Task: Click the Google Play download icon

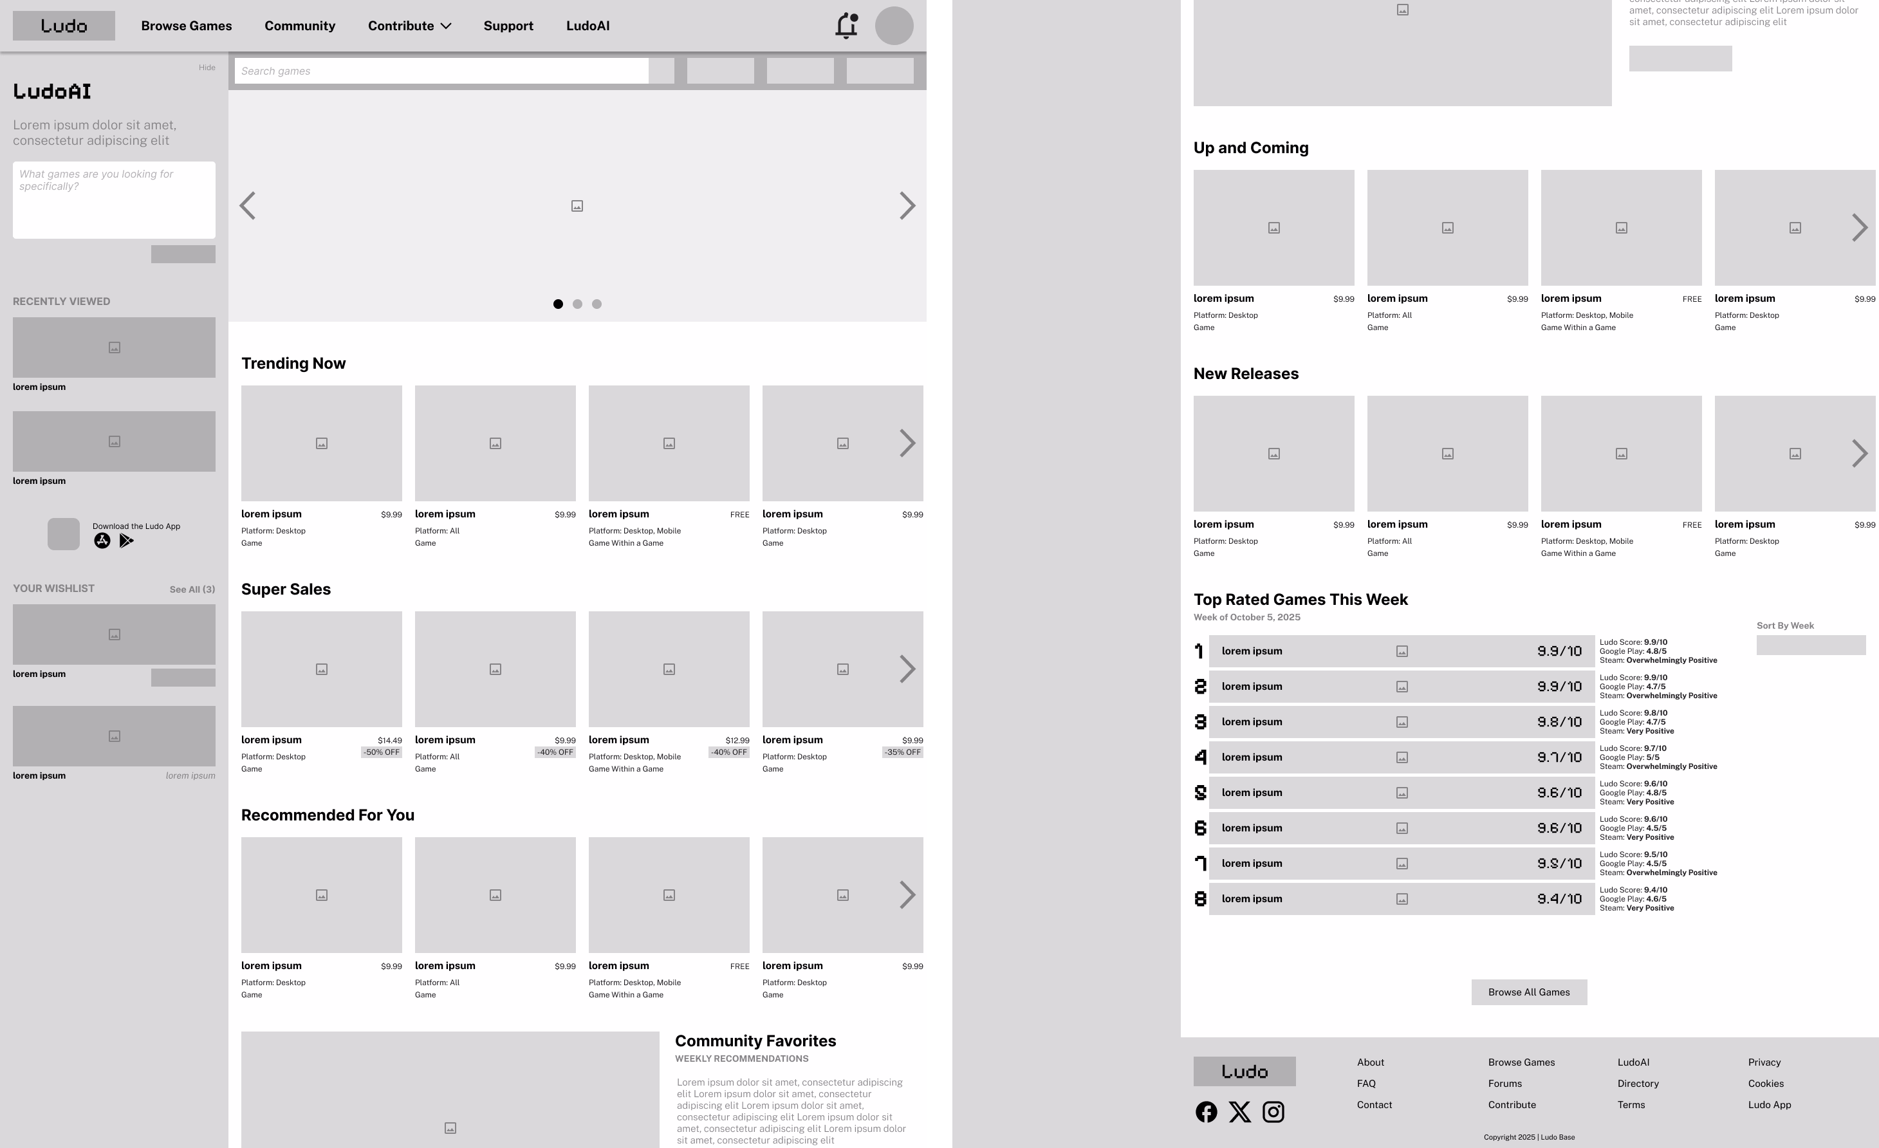Action: (x=126, y=540)
